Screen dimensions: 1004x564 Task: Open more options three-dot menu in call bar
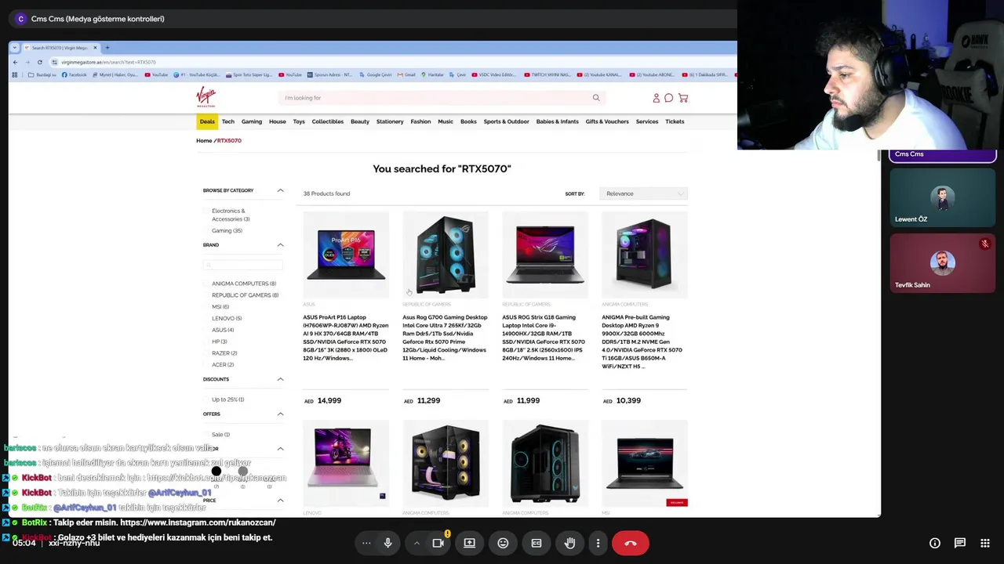(598, 543)
